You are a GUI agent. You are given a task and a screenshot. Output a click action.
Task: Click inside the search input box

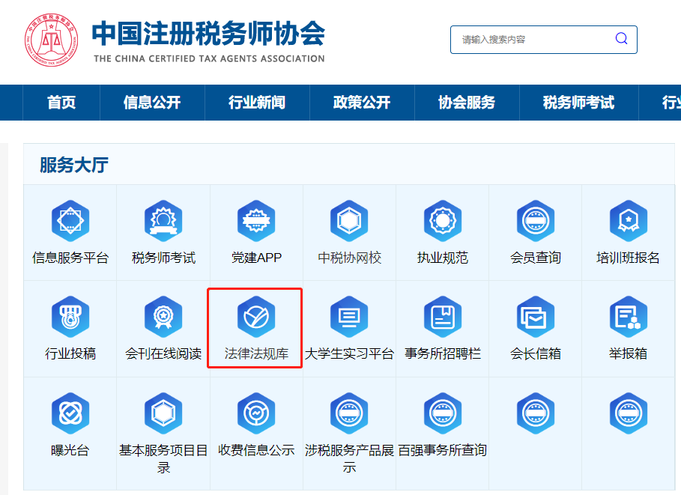tap(524, 39)
